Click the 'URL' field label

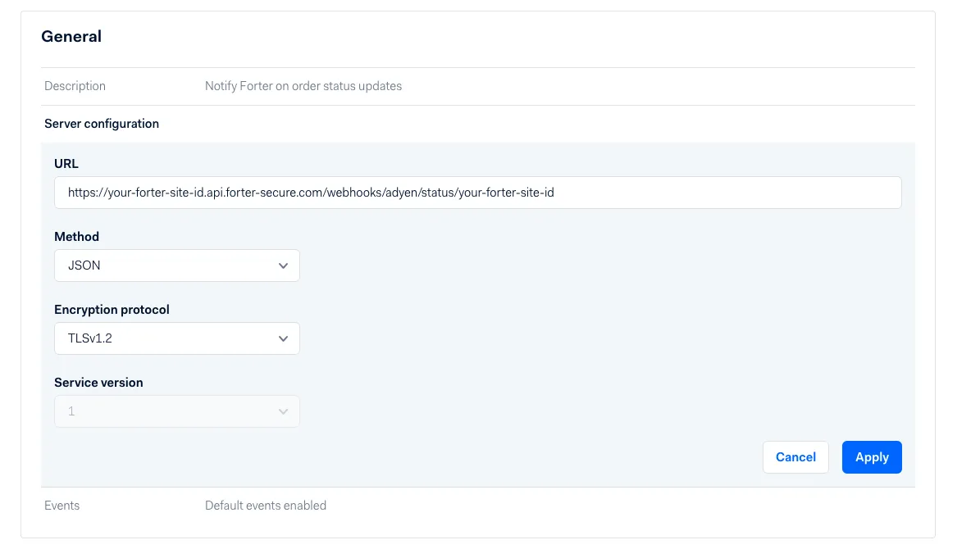point(66,164)
